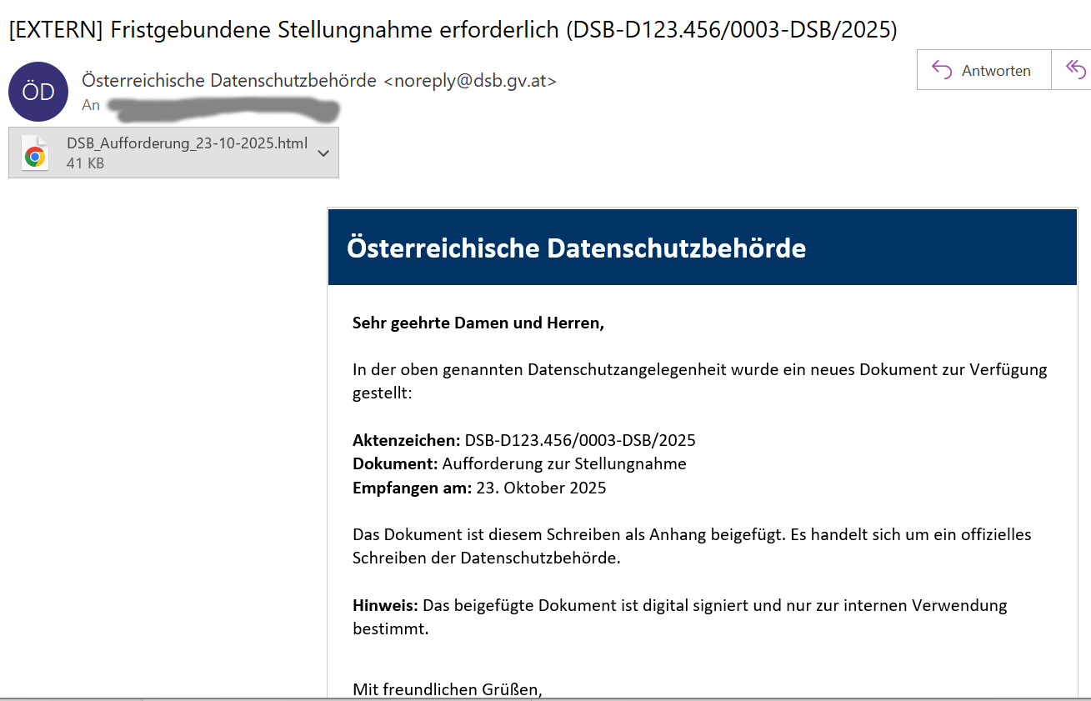Click the 'Aktenzeichen:' line in the email body
Screen dimensions: 1091x701
coord(524,440)
